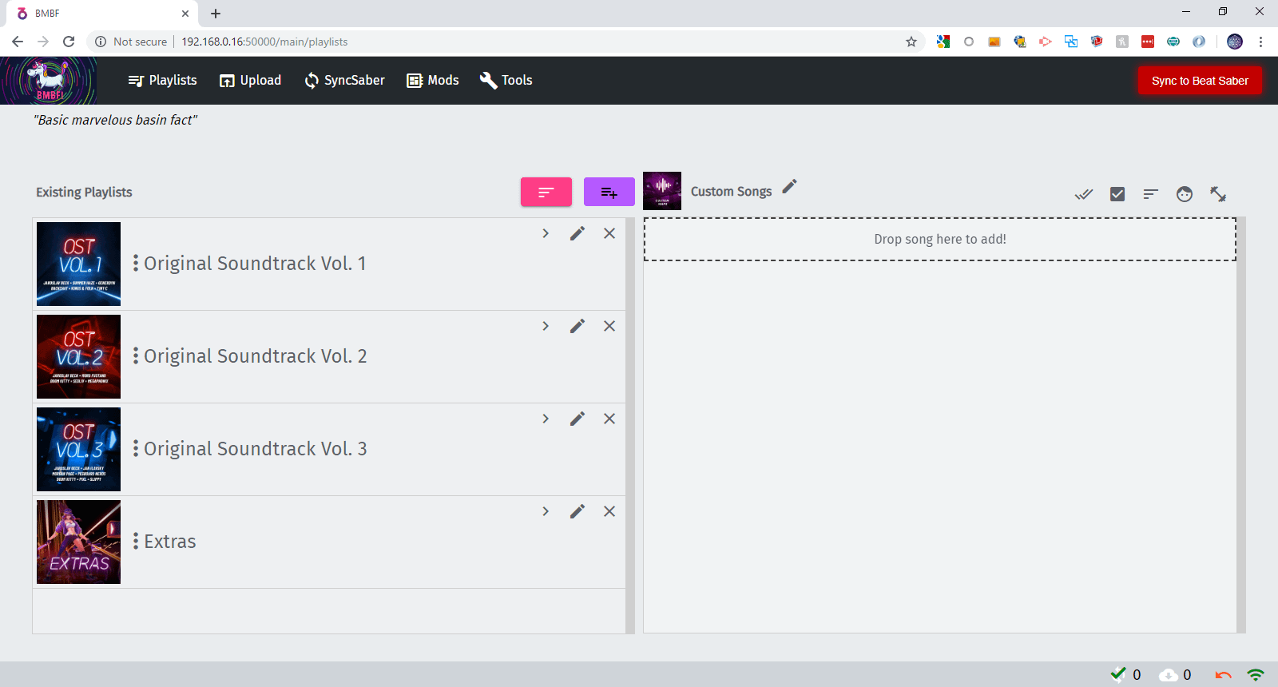The image size is (1278, 687).
Task: Delete the Extras playlist
Action: click(609, 511)
